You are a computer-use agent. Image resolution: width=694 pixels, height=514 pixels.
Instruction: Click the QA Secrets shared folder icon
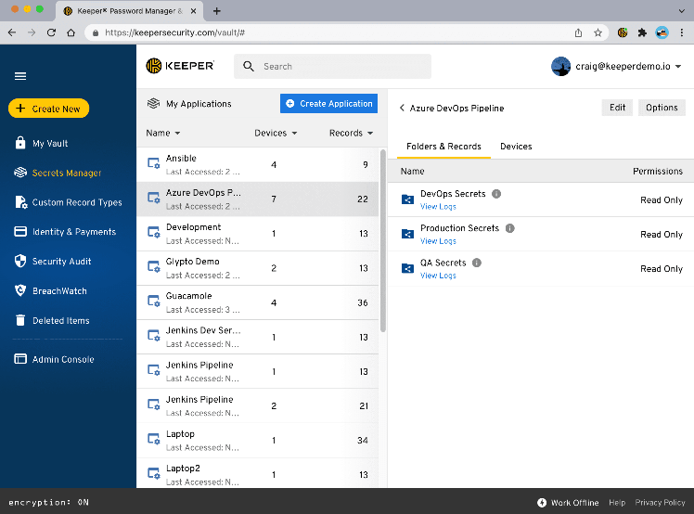tap(407, 268)
